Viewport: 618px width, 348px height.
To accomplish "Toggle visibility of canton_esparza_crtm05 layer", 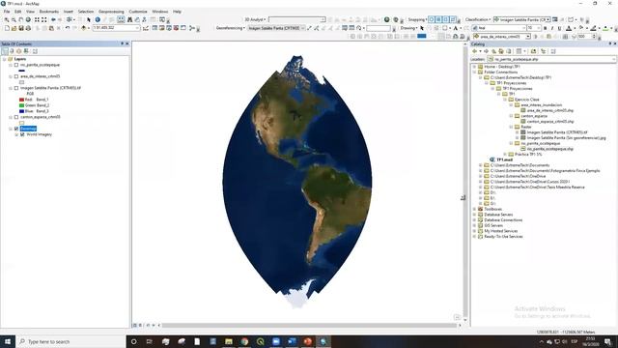I will coord(16,117).
